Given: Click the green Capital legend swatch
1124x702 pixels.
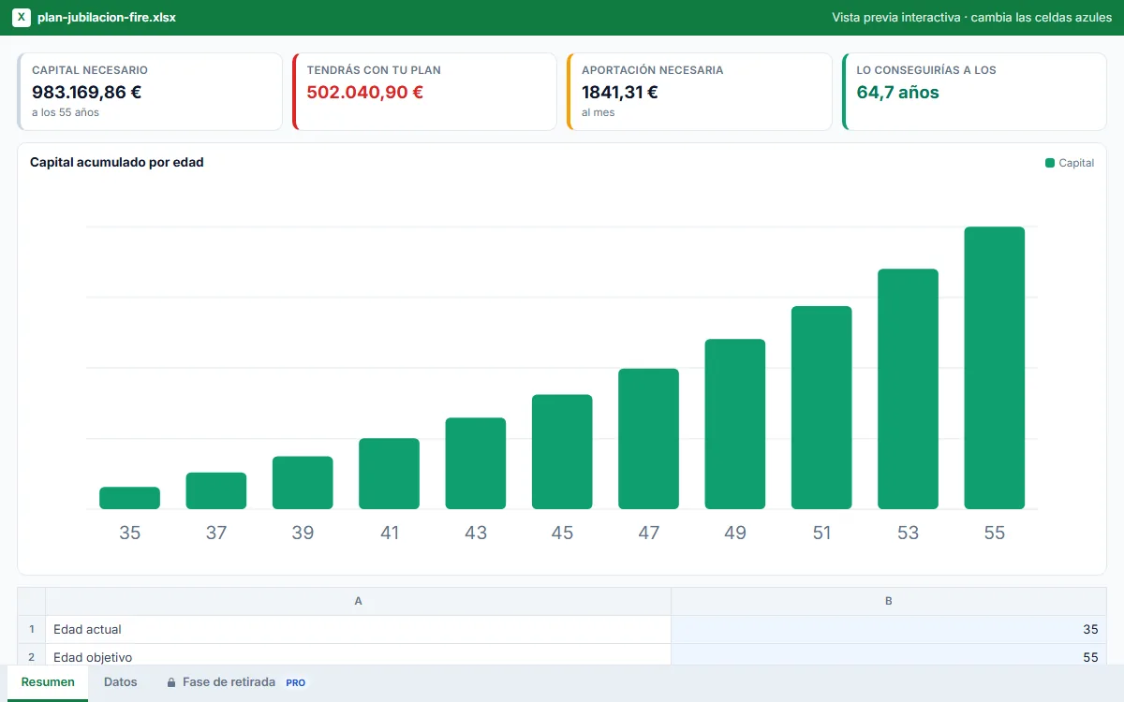Looking at the screenshot, I should click(1050, 163).
